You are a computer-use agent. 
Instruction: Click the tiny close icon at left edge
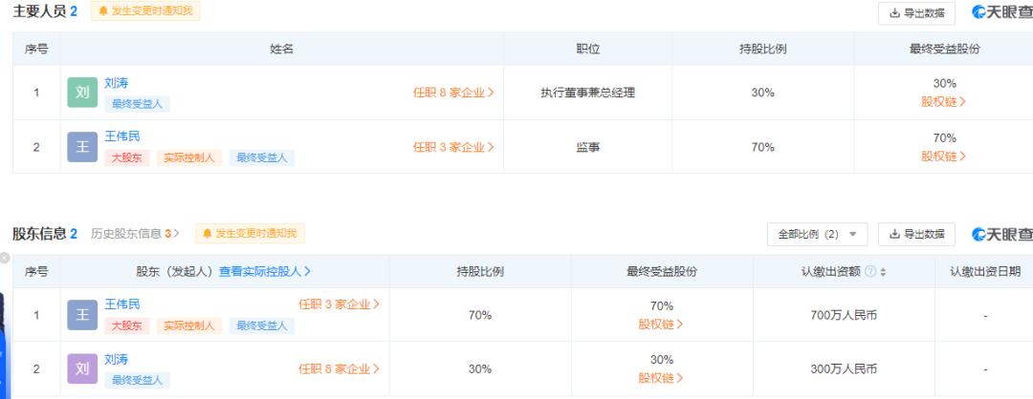pos(4,258)
